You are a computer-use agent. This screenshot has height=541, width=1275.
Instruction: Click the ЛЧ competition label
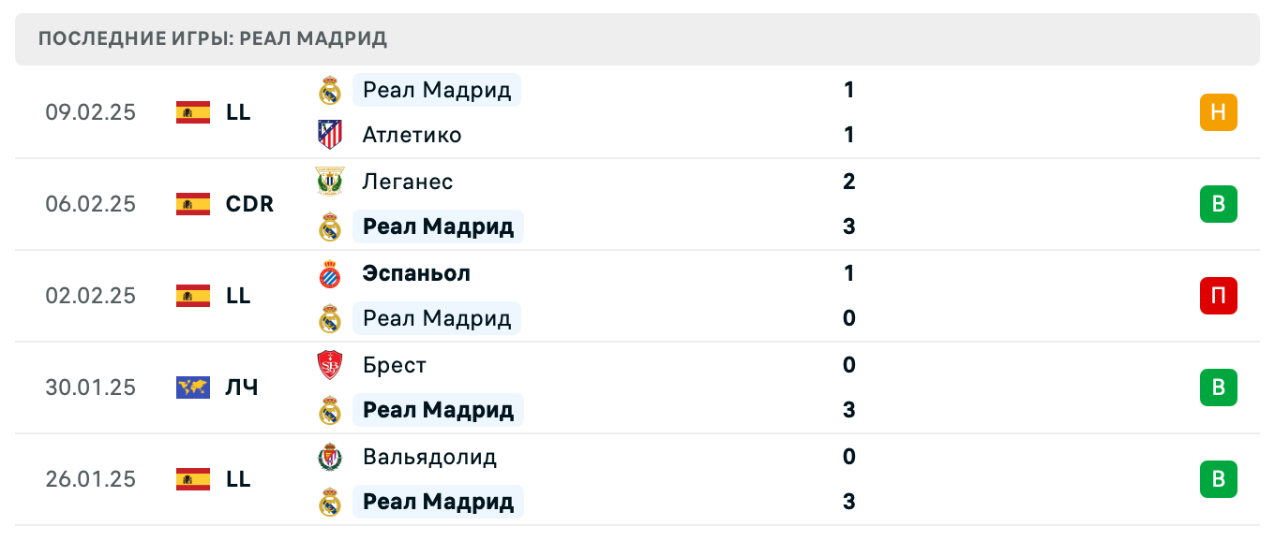point(242,387)
